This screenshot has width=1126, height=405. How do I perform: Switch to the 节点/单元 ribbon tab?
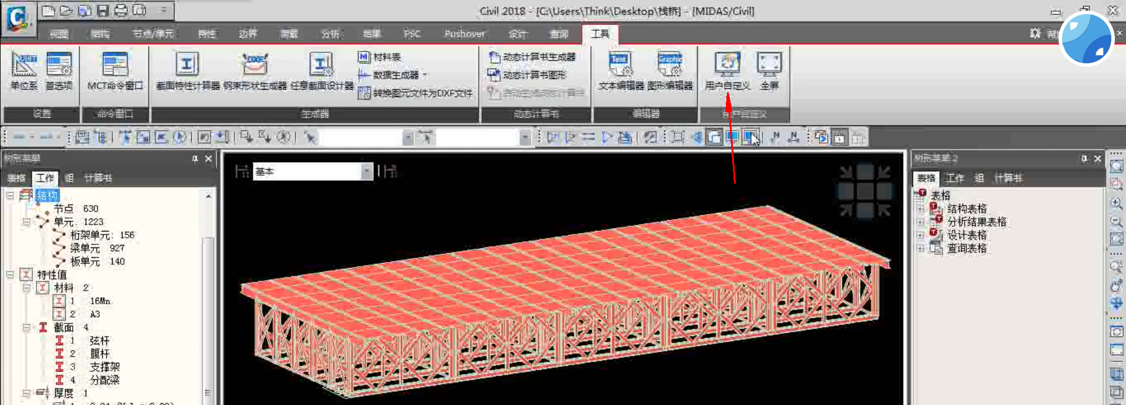coord(153,34)
